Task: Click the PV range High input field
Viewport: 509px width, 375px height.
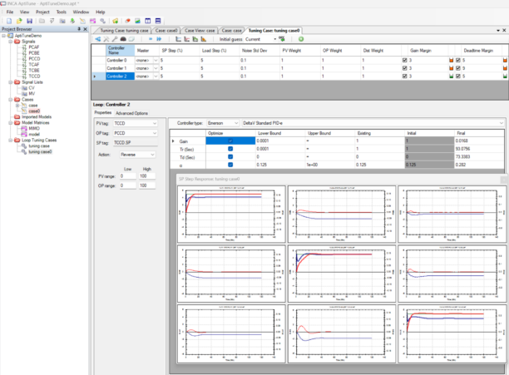Action: 146,175
